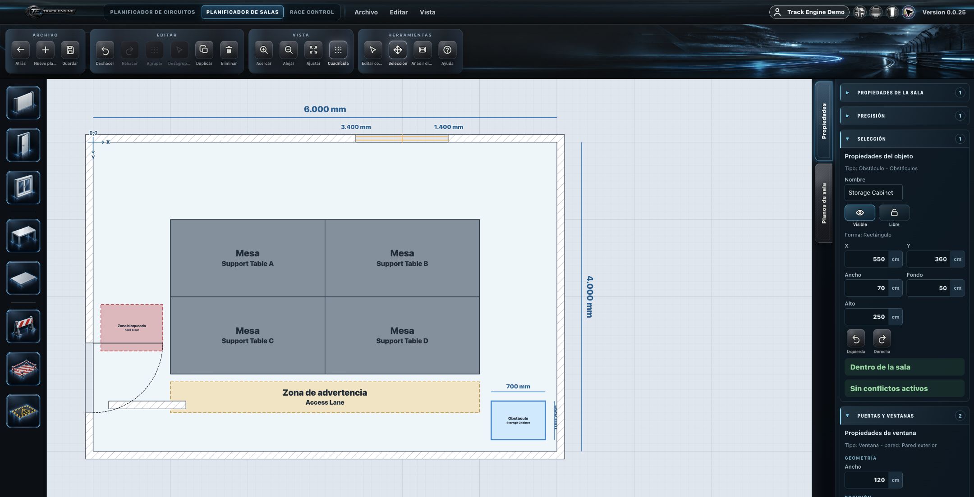This screenshot has width=974, height=497.
Task: Collapse the Puertas y ventanas section
Action: (904, 416)
